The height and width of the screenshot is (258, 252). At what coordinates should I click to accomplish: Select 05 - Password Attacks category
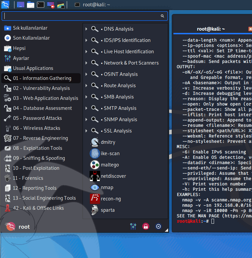41,118
